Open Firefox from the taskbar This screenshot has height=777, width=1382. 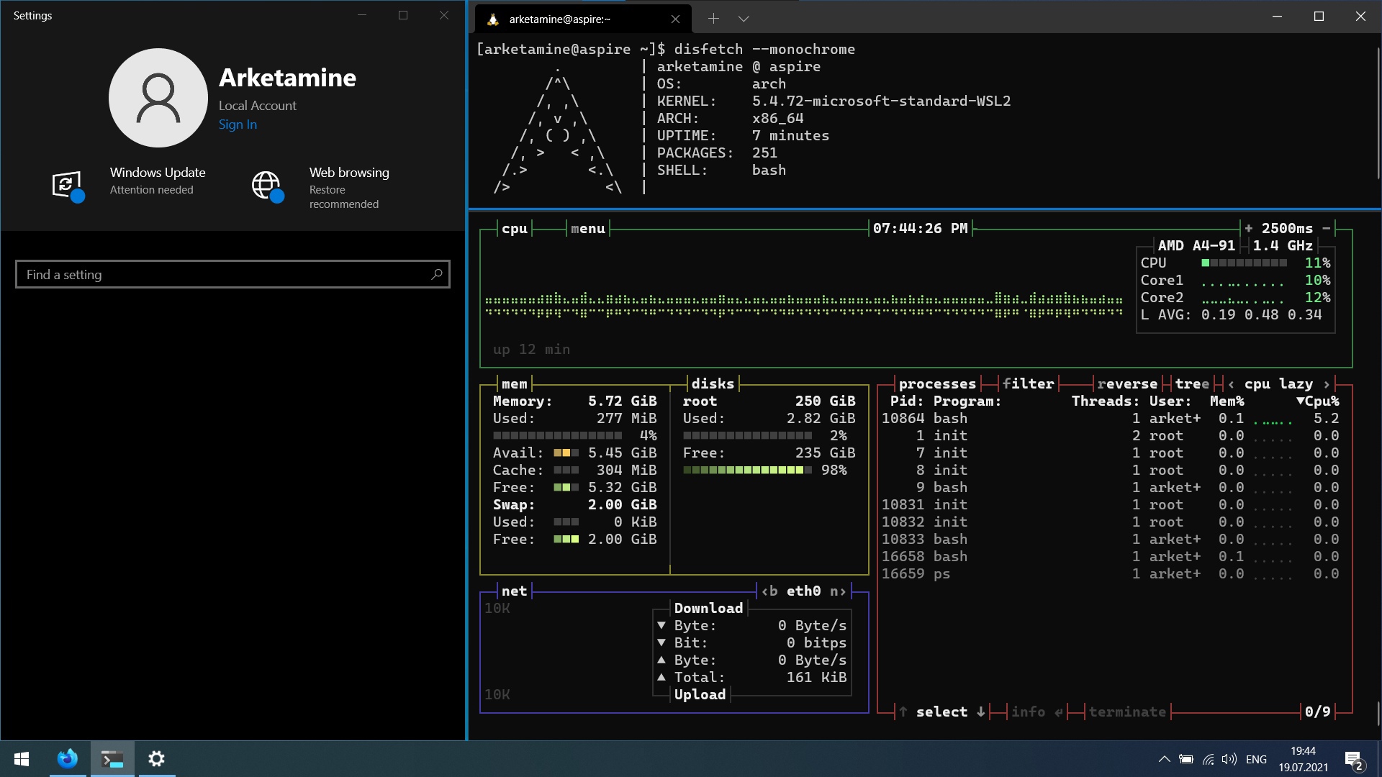pyautogui.click(x=68, y=758)
